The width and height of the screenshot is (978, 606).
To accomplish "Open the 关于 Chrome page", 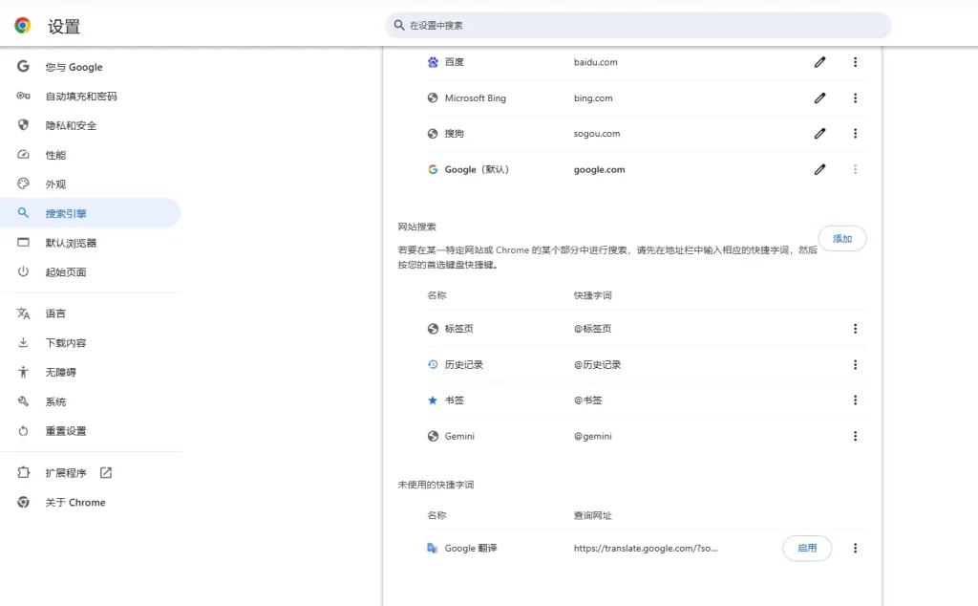I will point(91,503).
